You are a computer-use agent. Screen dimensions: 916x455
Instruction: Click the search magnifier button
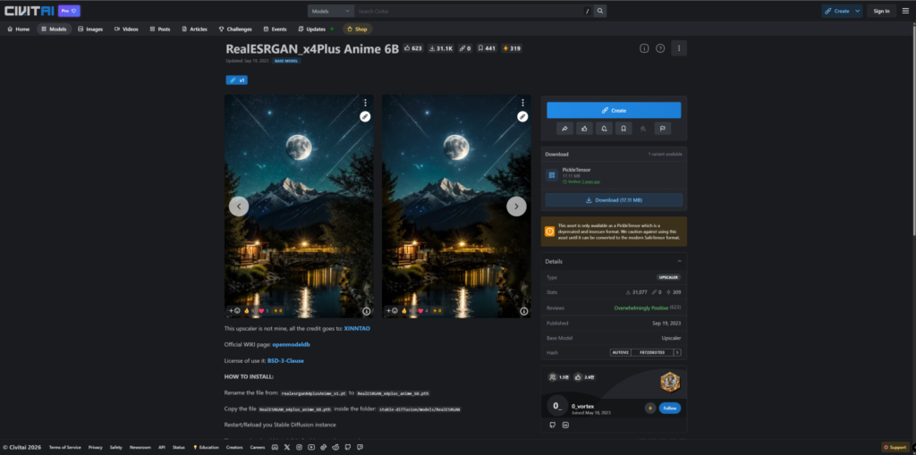(600, 11)
